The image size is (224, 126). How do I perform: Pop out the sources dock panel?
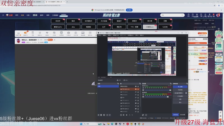(x=140, y=83)
